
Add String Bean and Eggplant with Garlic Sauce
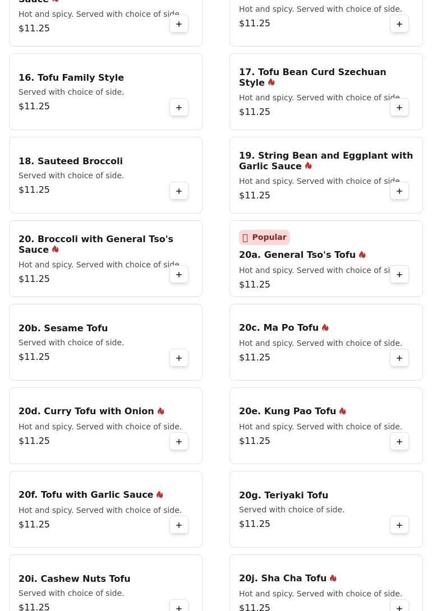(x=399, y=191)
